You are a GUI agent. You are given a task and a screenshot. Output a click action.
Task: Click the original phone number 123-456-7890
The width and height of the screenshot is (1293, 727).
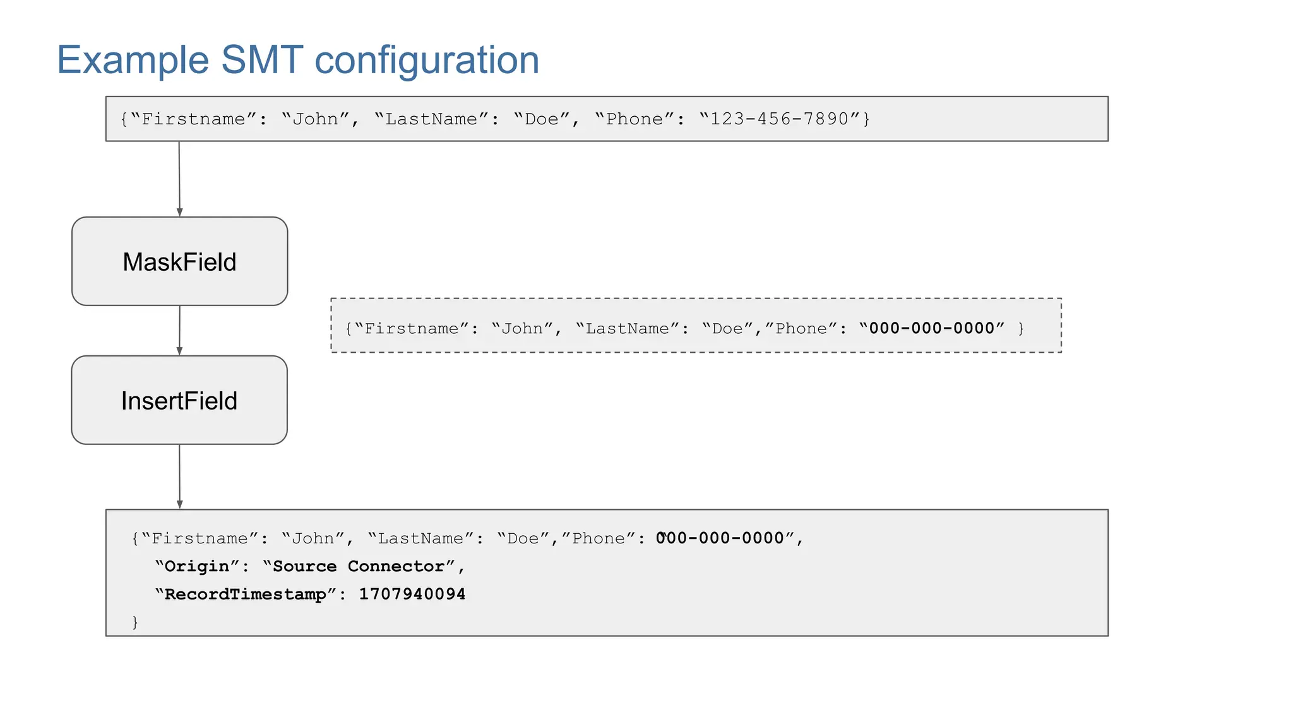coord(780,119)
